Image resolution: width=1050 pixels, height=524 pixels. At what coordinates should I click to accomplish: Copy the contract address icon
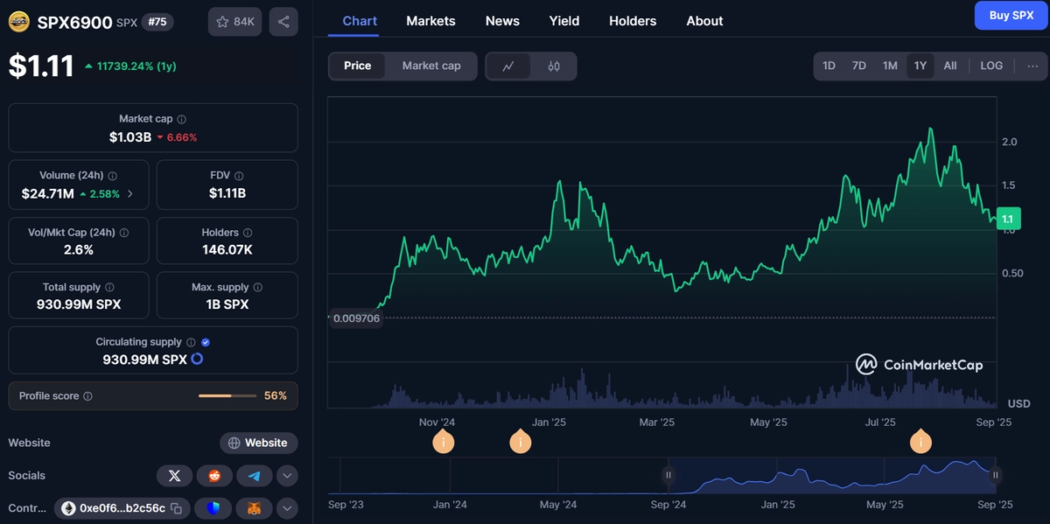coord(176,508)
